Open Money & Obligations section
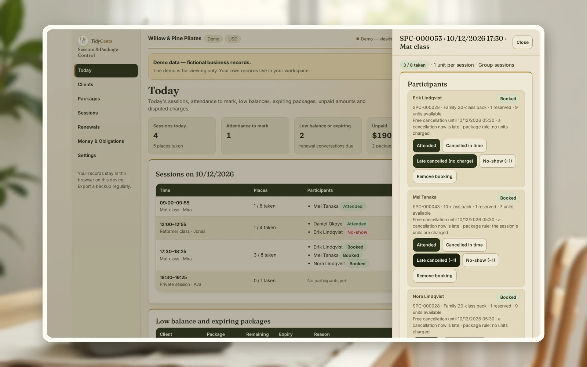The width and height of the screenshot is (587, 367). click(106, 141)
